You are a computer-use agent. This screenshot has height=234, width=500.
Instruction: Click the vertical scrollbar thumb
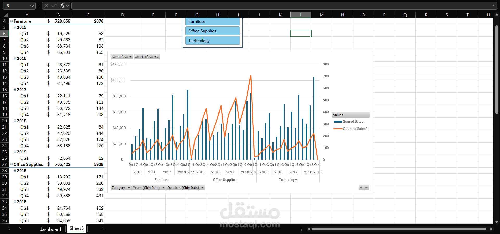pyautogui.click(x=497, y=70)
